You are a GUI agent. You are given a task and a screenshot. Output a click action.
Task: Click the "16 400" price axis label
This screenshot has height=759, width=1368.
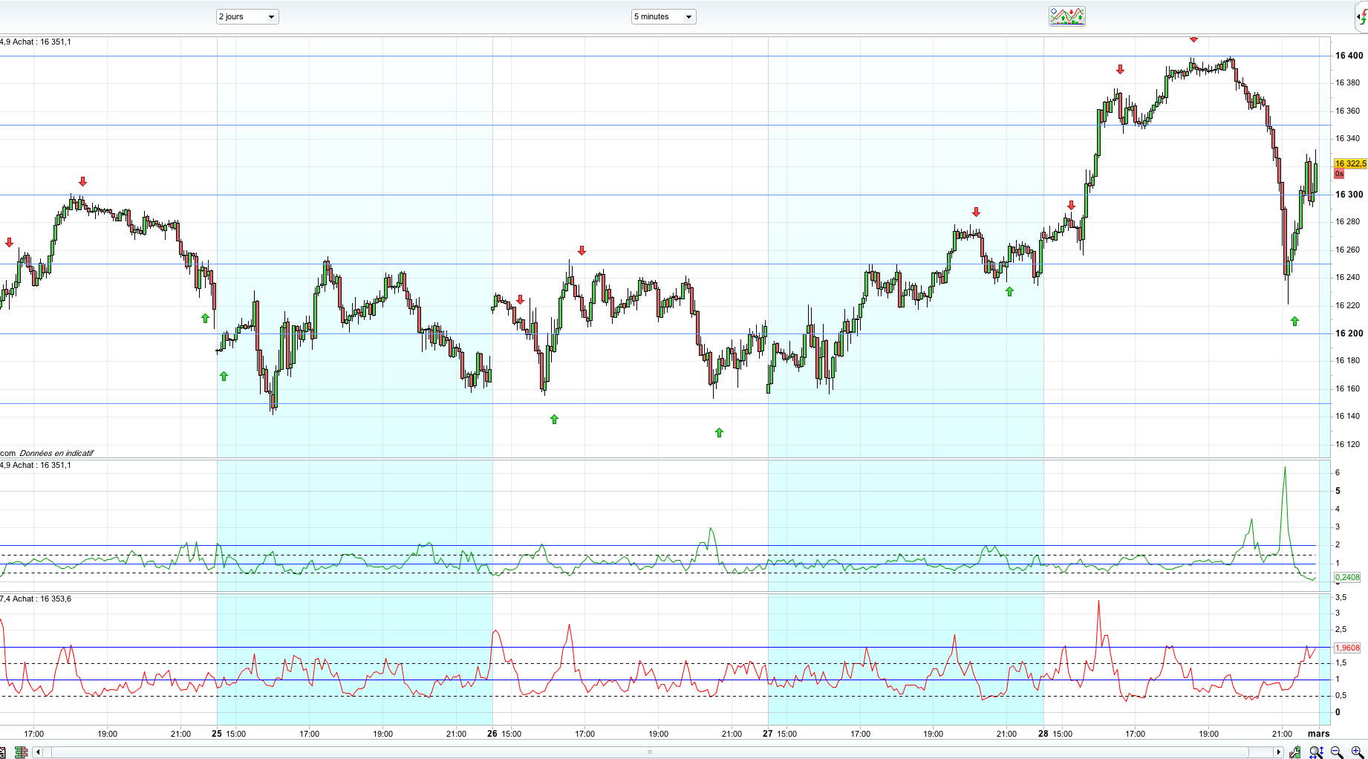pos(1349,56)
